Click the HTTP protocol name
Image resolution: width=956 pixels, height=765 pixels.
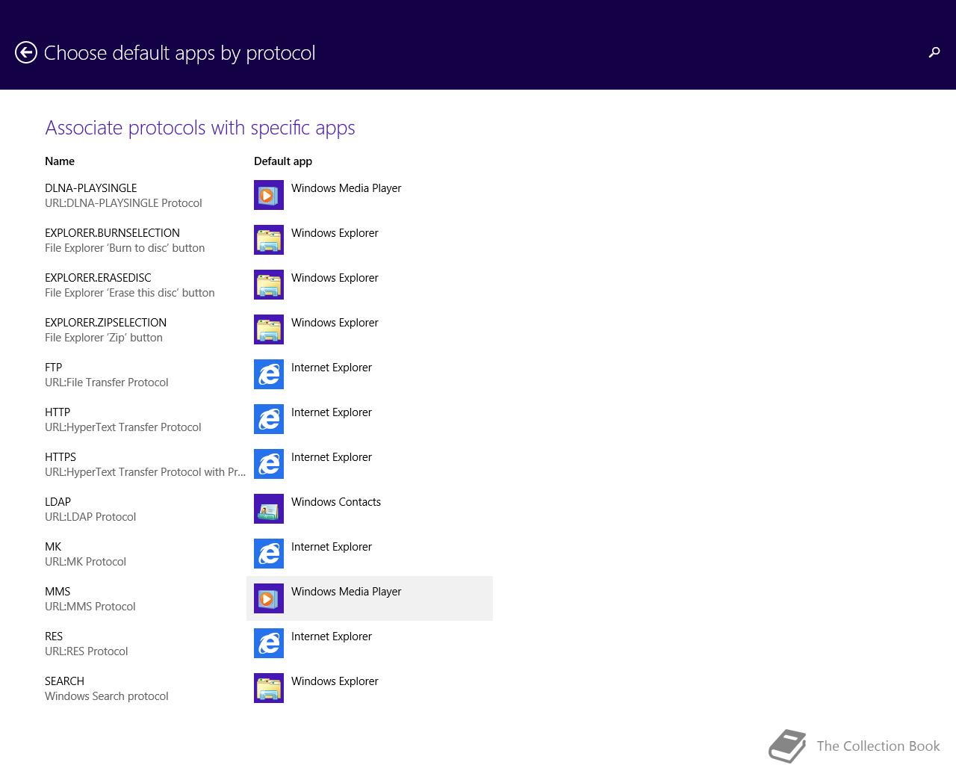coord(58,412)
